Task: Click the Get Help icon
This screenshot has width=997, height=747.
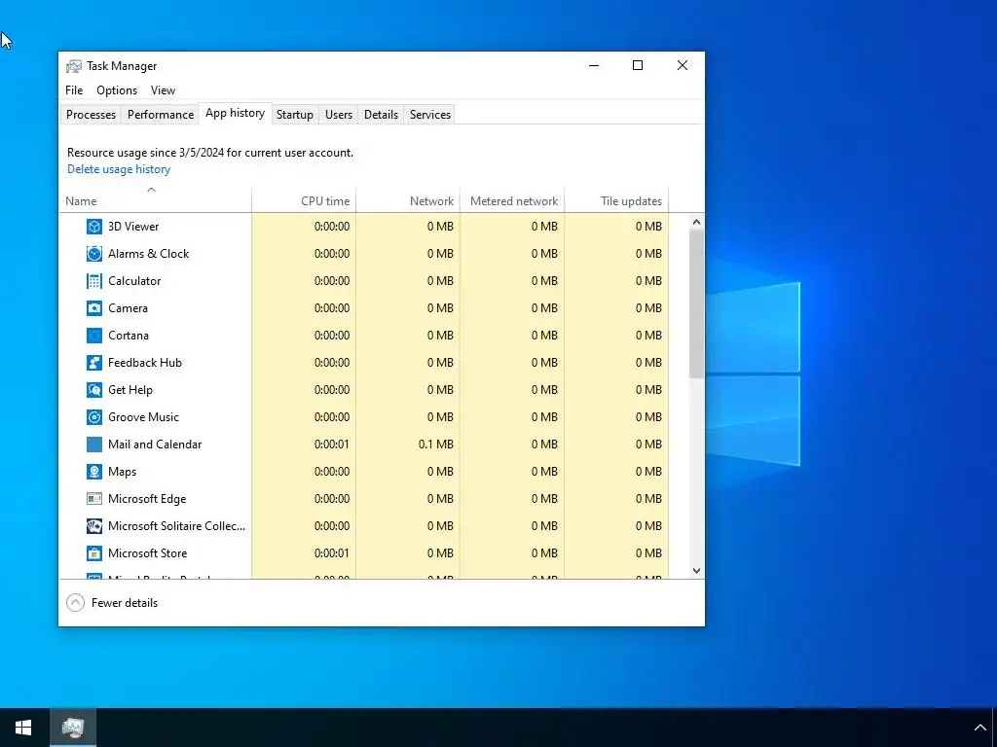Action: (x=94, y=390)
